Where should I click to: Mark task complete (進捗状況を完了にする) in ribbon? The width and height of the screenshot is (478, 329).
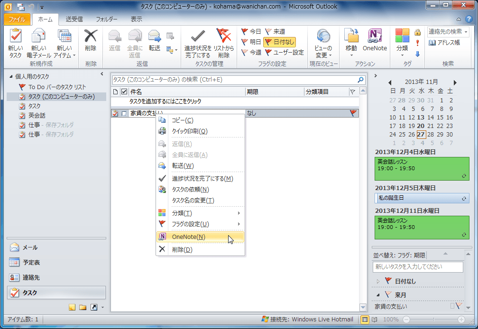click(x=198, y=43)
